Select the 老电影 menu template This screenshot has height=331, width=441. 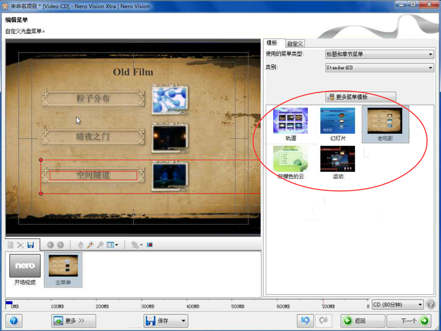(385, 124)
